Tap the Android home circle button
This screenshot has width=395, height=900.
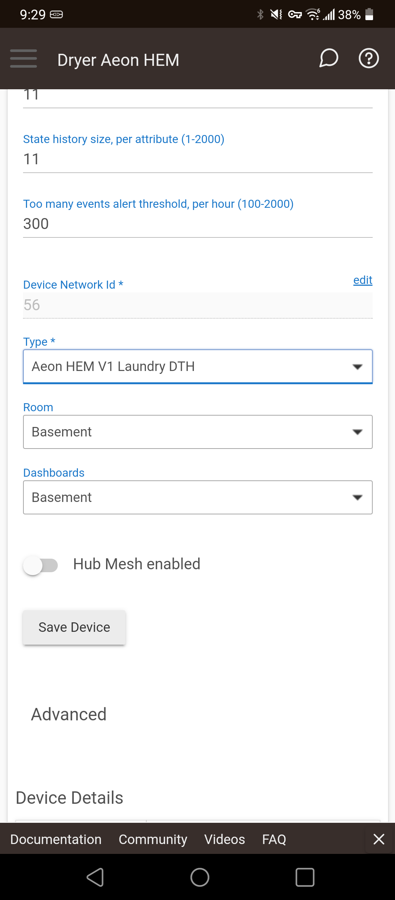click(200, 877)
